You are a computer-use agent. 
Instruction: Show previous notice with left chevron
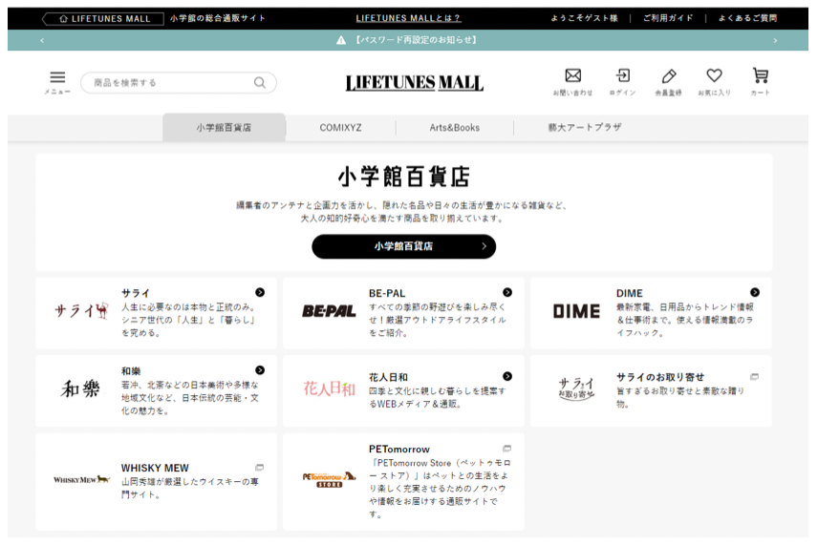(42, 40)
